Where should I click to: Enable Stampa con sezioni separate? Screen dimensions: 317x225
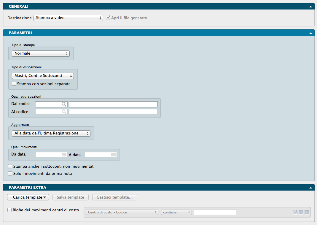14,84
